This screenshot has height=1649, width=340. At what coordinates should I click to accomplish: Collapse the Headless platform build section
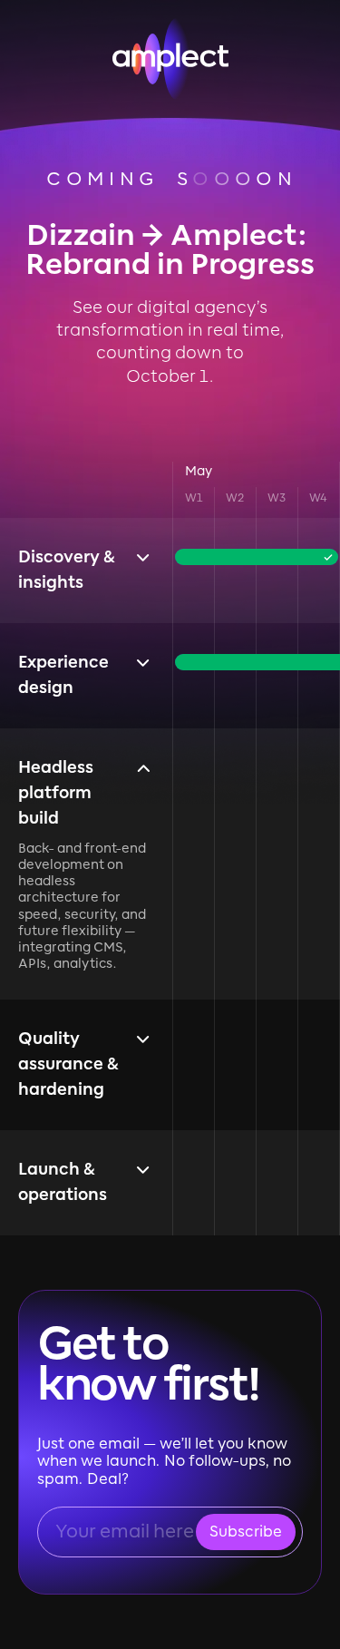coord(142,768)
